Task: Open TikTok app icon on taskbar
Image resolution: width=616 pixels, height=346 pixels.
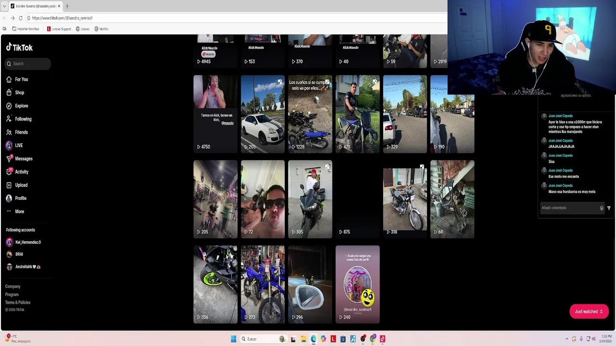Action: tap(383, 339)
